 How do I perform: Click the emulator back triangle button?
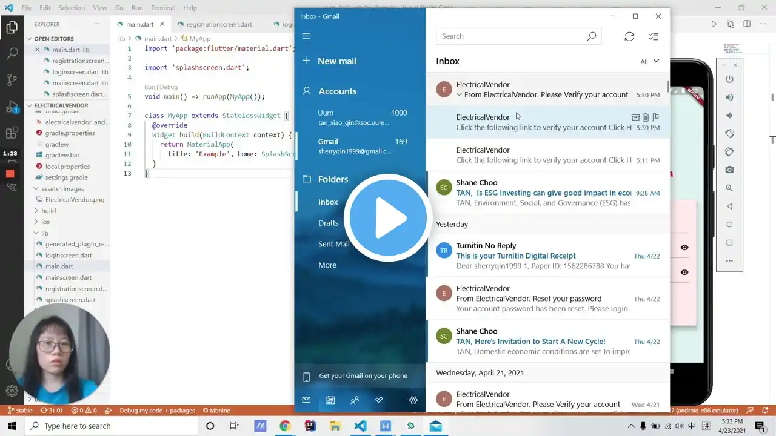coord(729,206)
